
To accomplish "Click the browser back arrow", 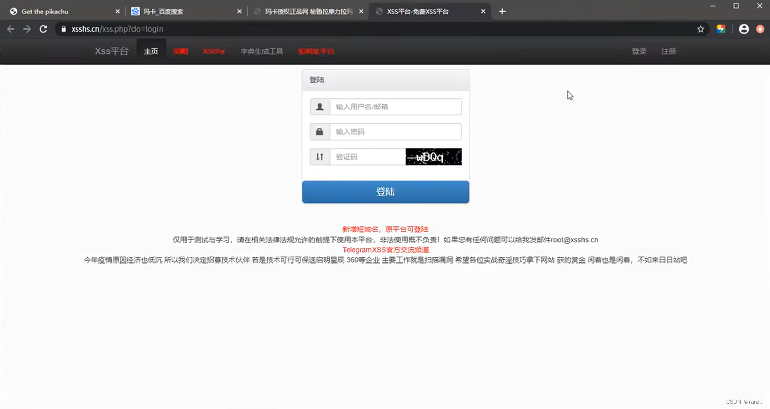I will click(x=11, y=29).
